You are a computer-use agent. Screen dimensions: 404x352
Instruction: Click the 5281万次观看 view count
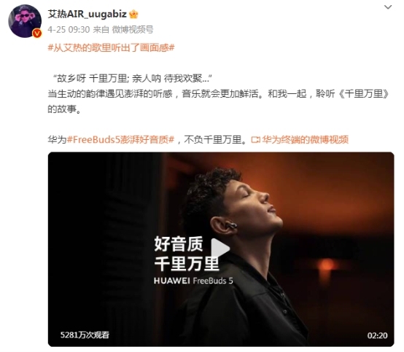(85, 335)
